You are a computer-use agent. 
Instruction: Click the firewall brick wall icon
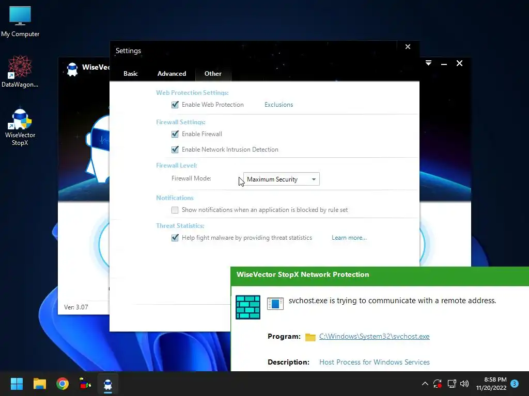(247, 307)
